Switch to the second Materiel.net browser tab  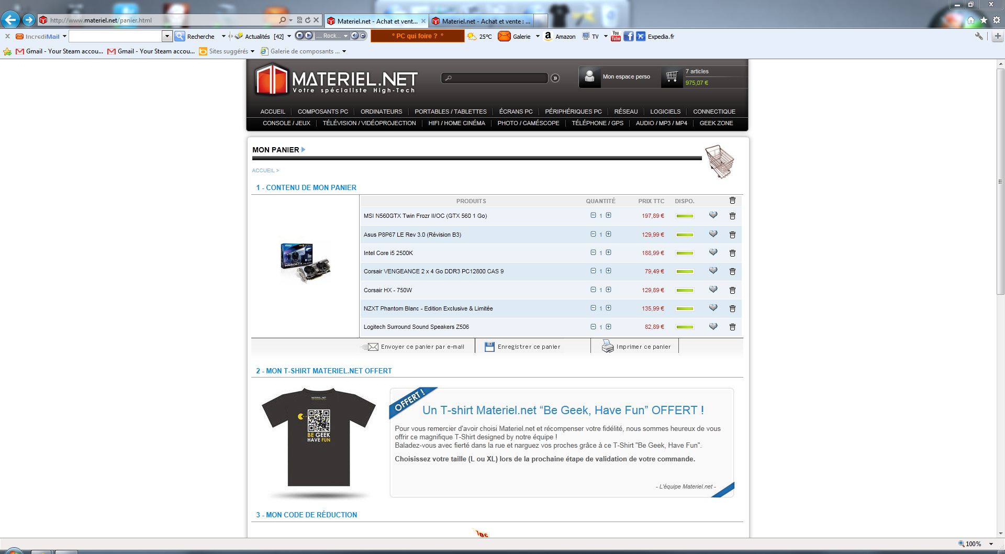click(x=481, y=21)
